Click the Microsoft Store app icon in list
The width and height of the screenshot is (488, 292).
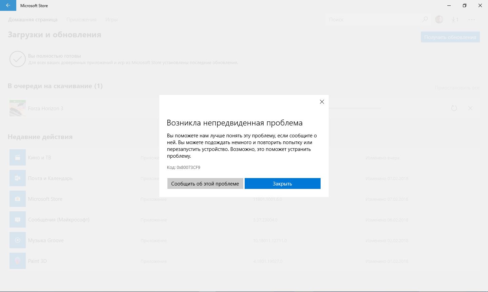pyautogui.click(x=18, y=199)
